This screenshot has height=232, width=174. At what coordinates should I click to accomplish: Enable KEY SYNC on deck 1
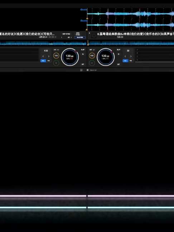click(x=66, y=34)
